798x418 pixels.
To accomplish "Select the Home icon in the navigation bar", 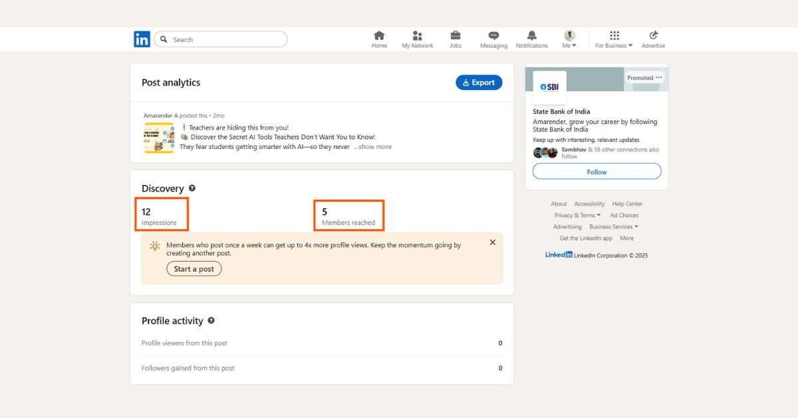I will [379, 35].
